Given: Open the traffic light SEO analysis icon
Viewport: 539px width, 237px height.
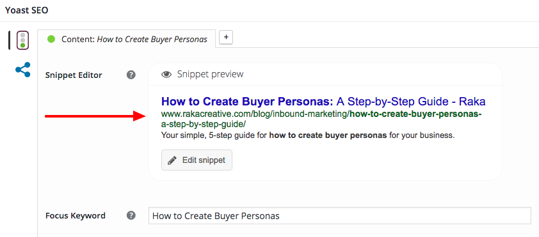Looking at the screenshot, I should pyautogui.click(x=22, y=40).
